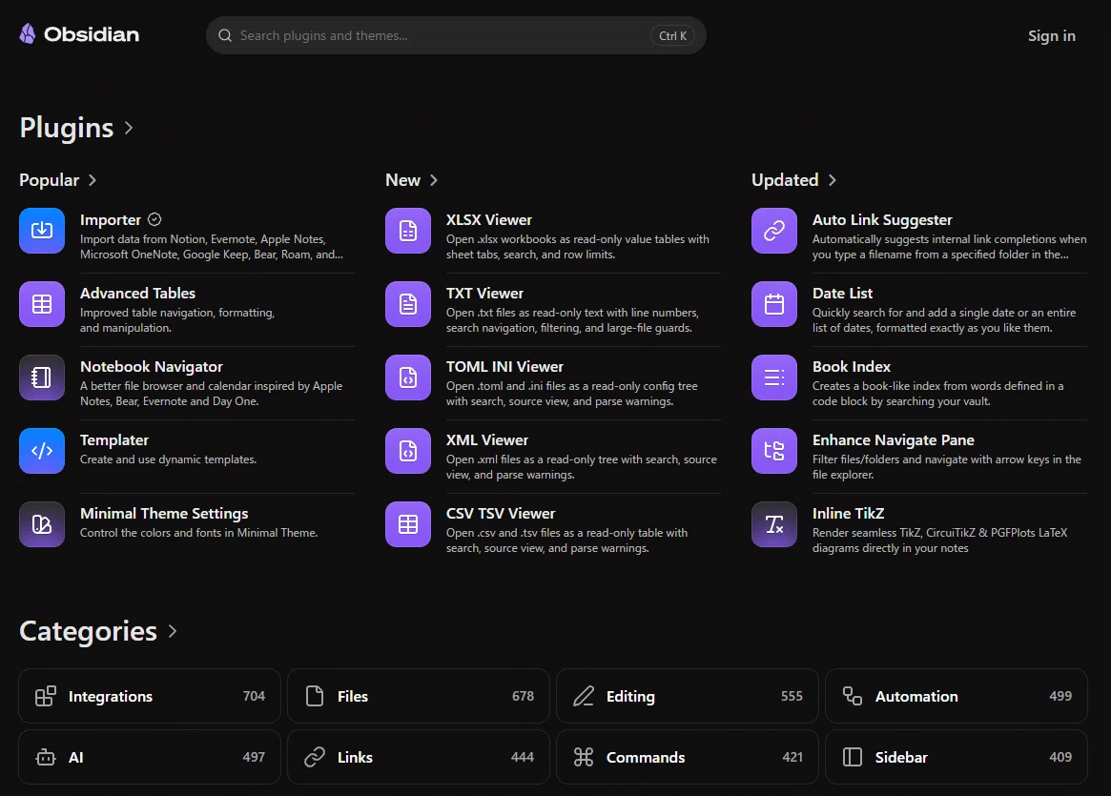Screen dimensions: 1111x796
Task: Open the Templater plugin icon
Action: (42, 450)
